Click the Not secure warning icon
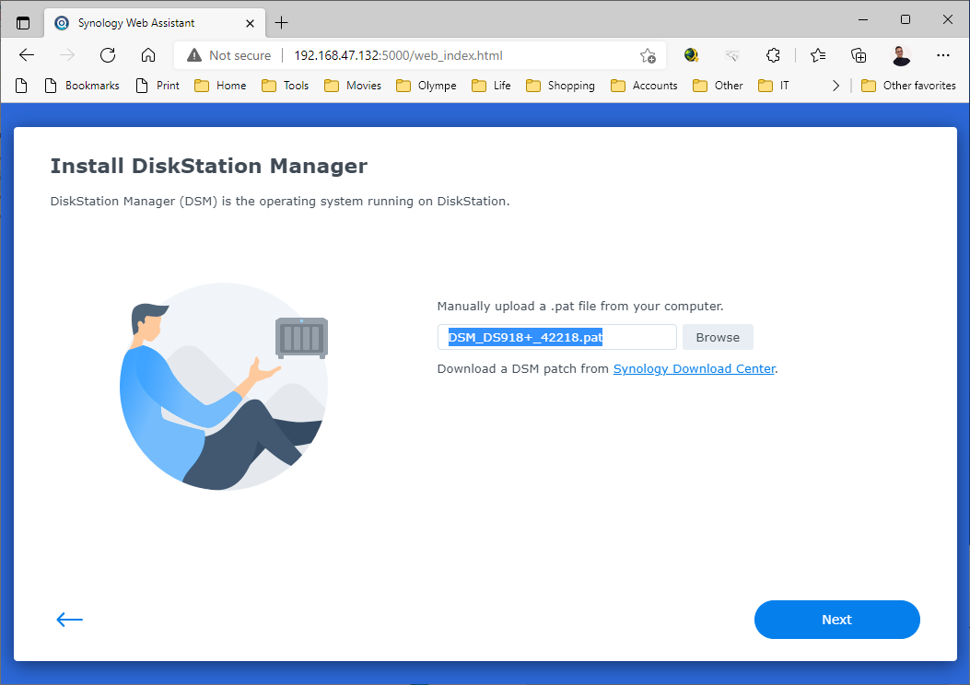Viewport: 970px width, 685px height. coord(194,55)
